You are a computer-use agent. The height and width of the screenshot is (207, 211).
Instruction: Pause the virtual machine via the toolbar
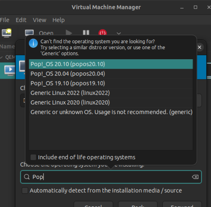(86, 33)
